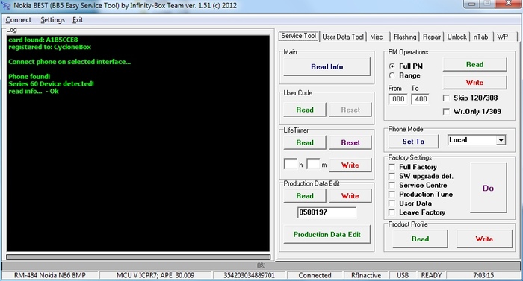
Task: Click the Exit menu item
Action: point(78,20)
